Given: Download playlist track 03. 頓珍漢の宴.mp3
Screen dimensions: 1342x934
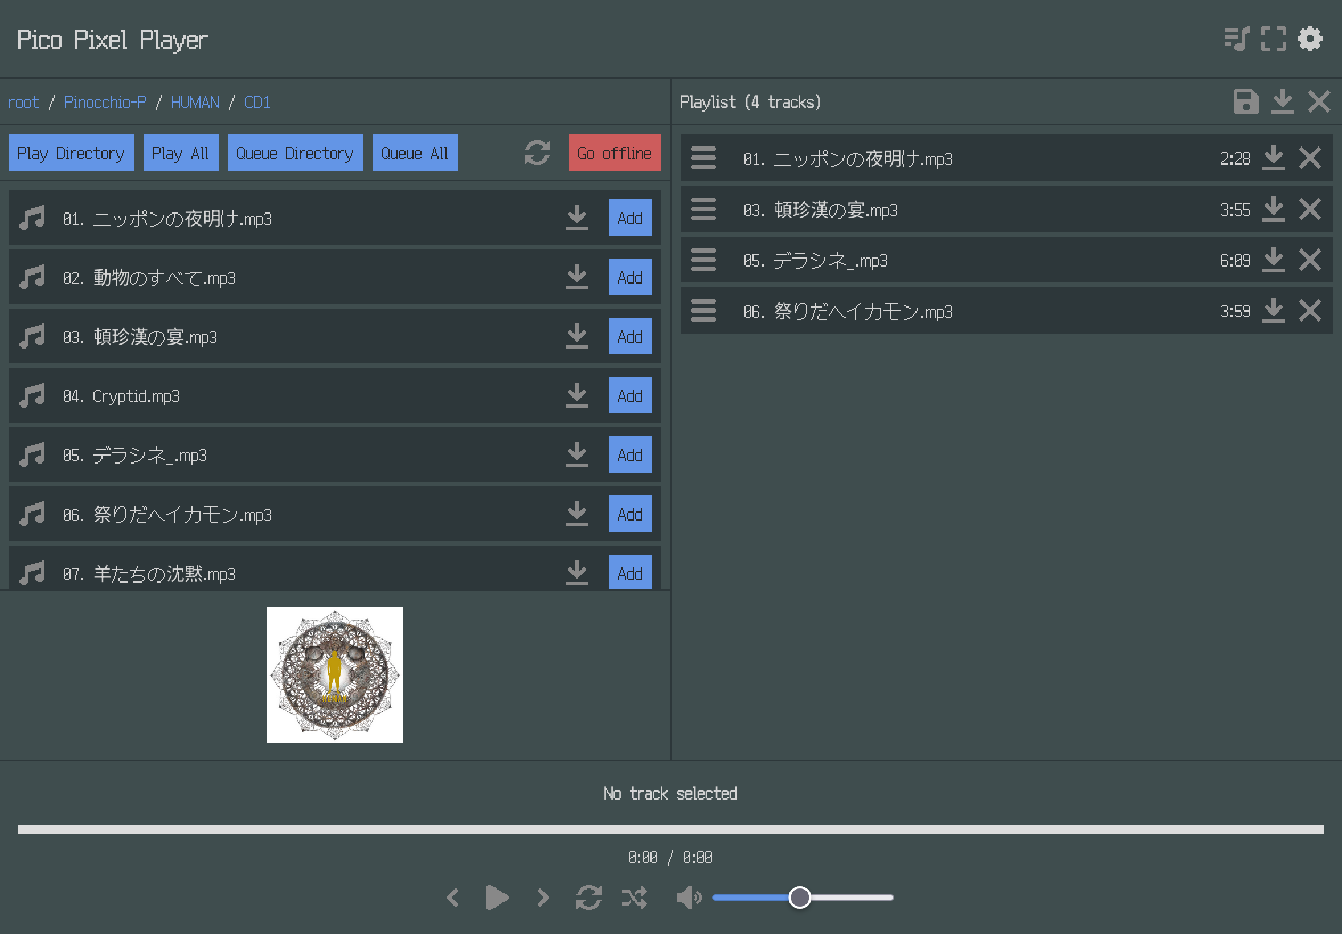Looking at the screenshot, I should click(x=1273, y=209).
